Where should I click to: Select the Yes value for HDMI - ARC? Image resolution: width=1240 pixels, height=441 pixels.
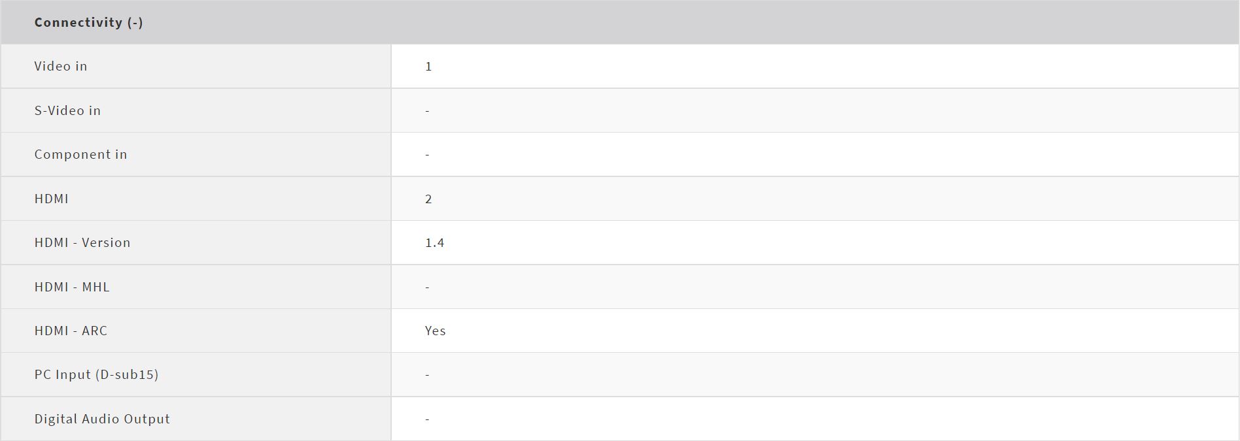pos(435,331)
